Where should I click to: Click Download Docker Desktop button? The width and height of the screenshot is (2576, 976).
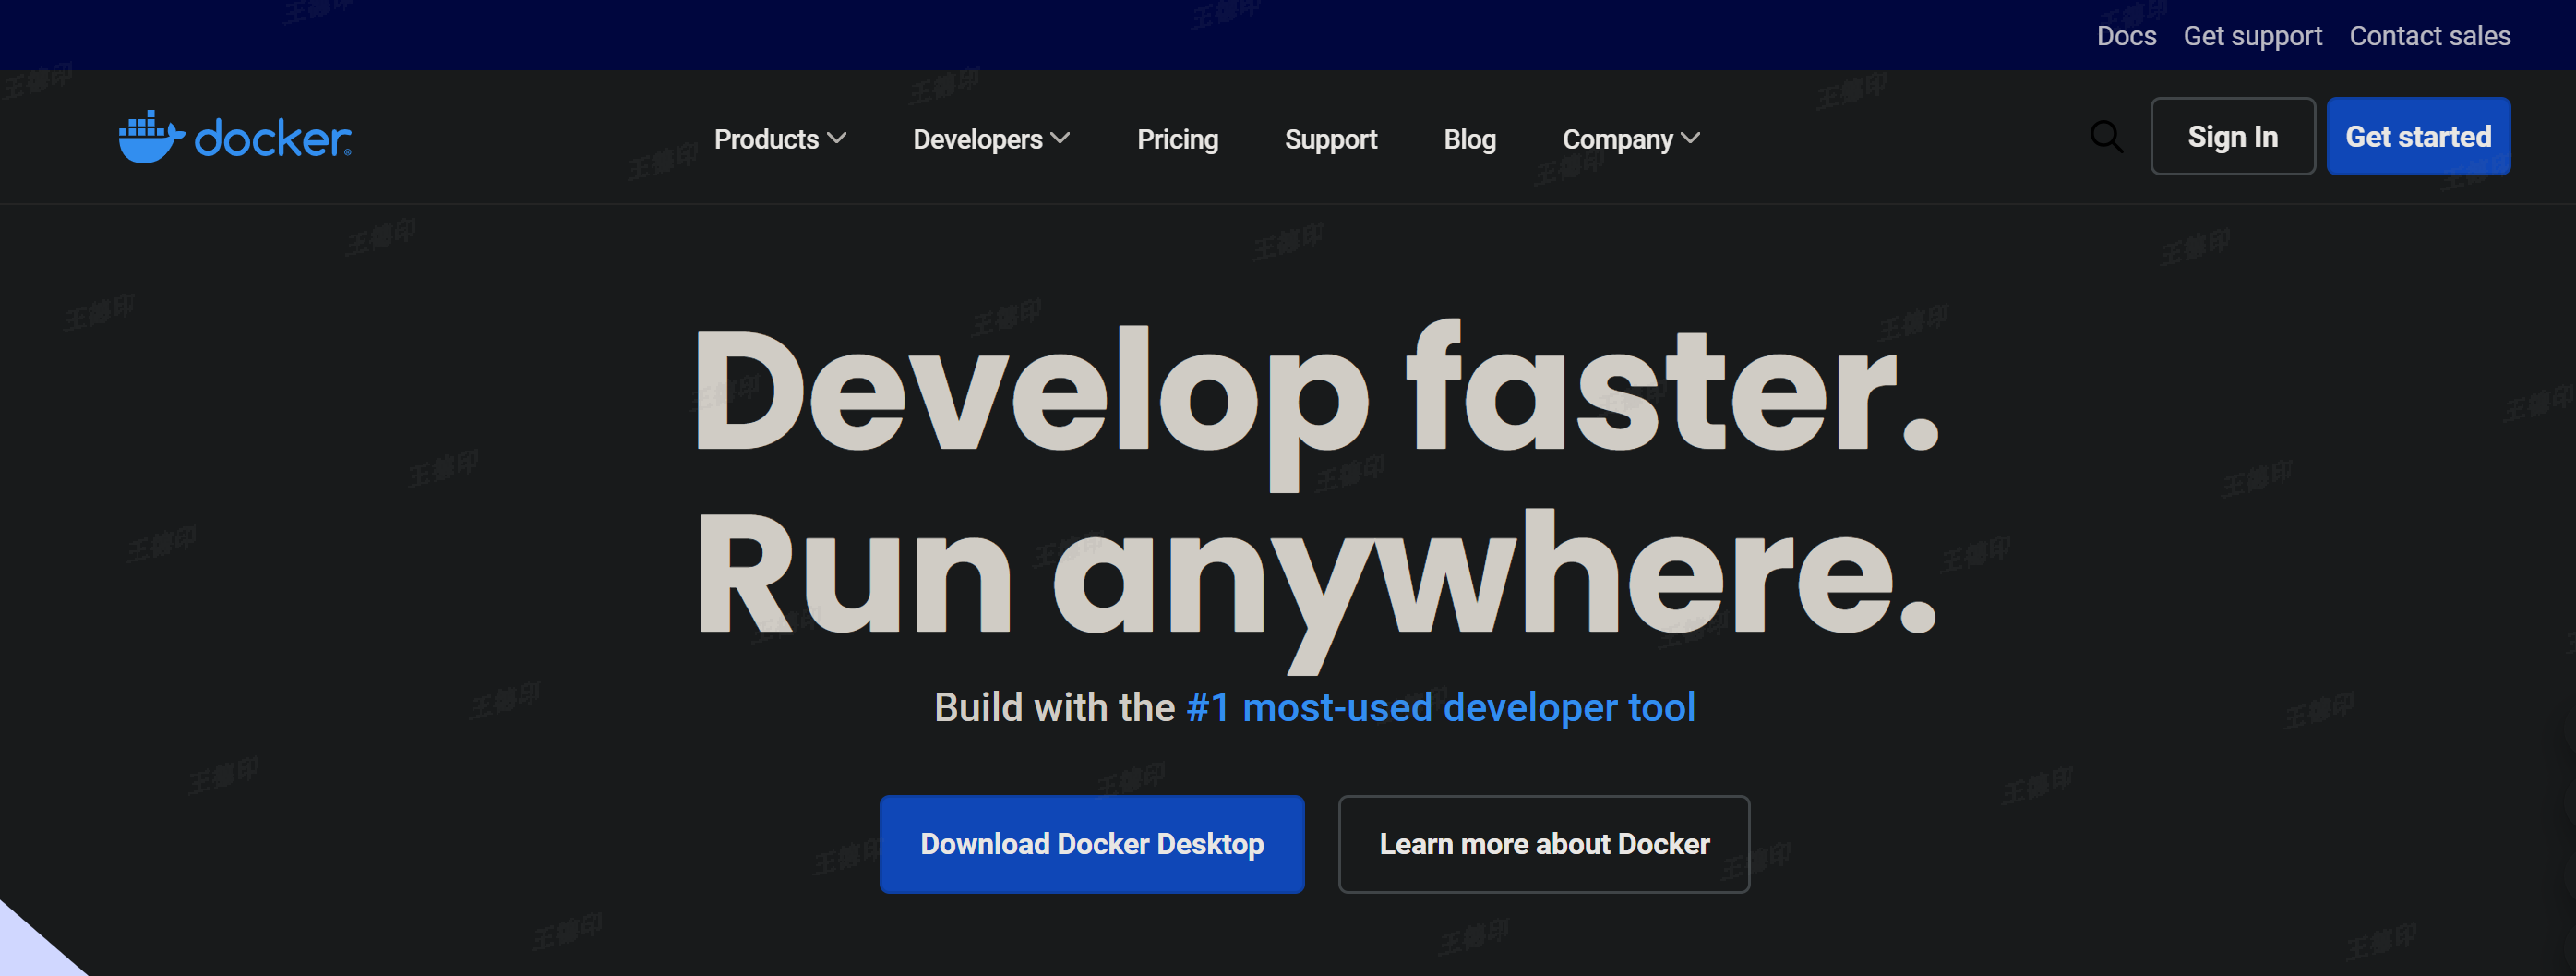(x=1092, y=844)
